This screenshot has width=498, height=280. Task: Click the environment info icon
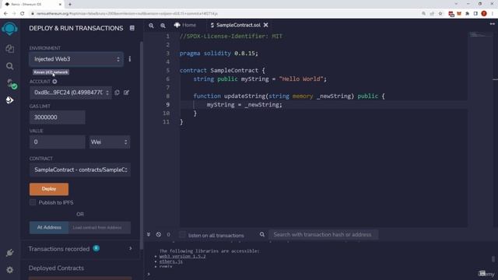pos(130,59)
